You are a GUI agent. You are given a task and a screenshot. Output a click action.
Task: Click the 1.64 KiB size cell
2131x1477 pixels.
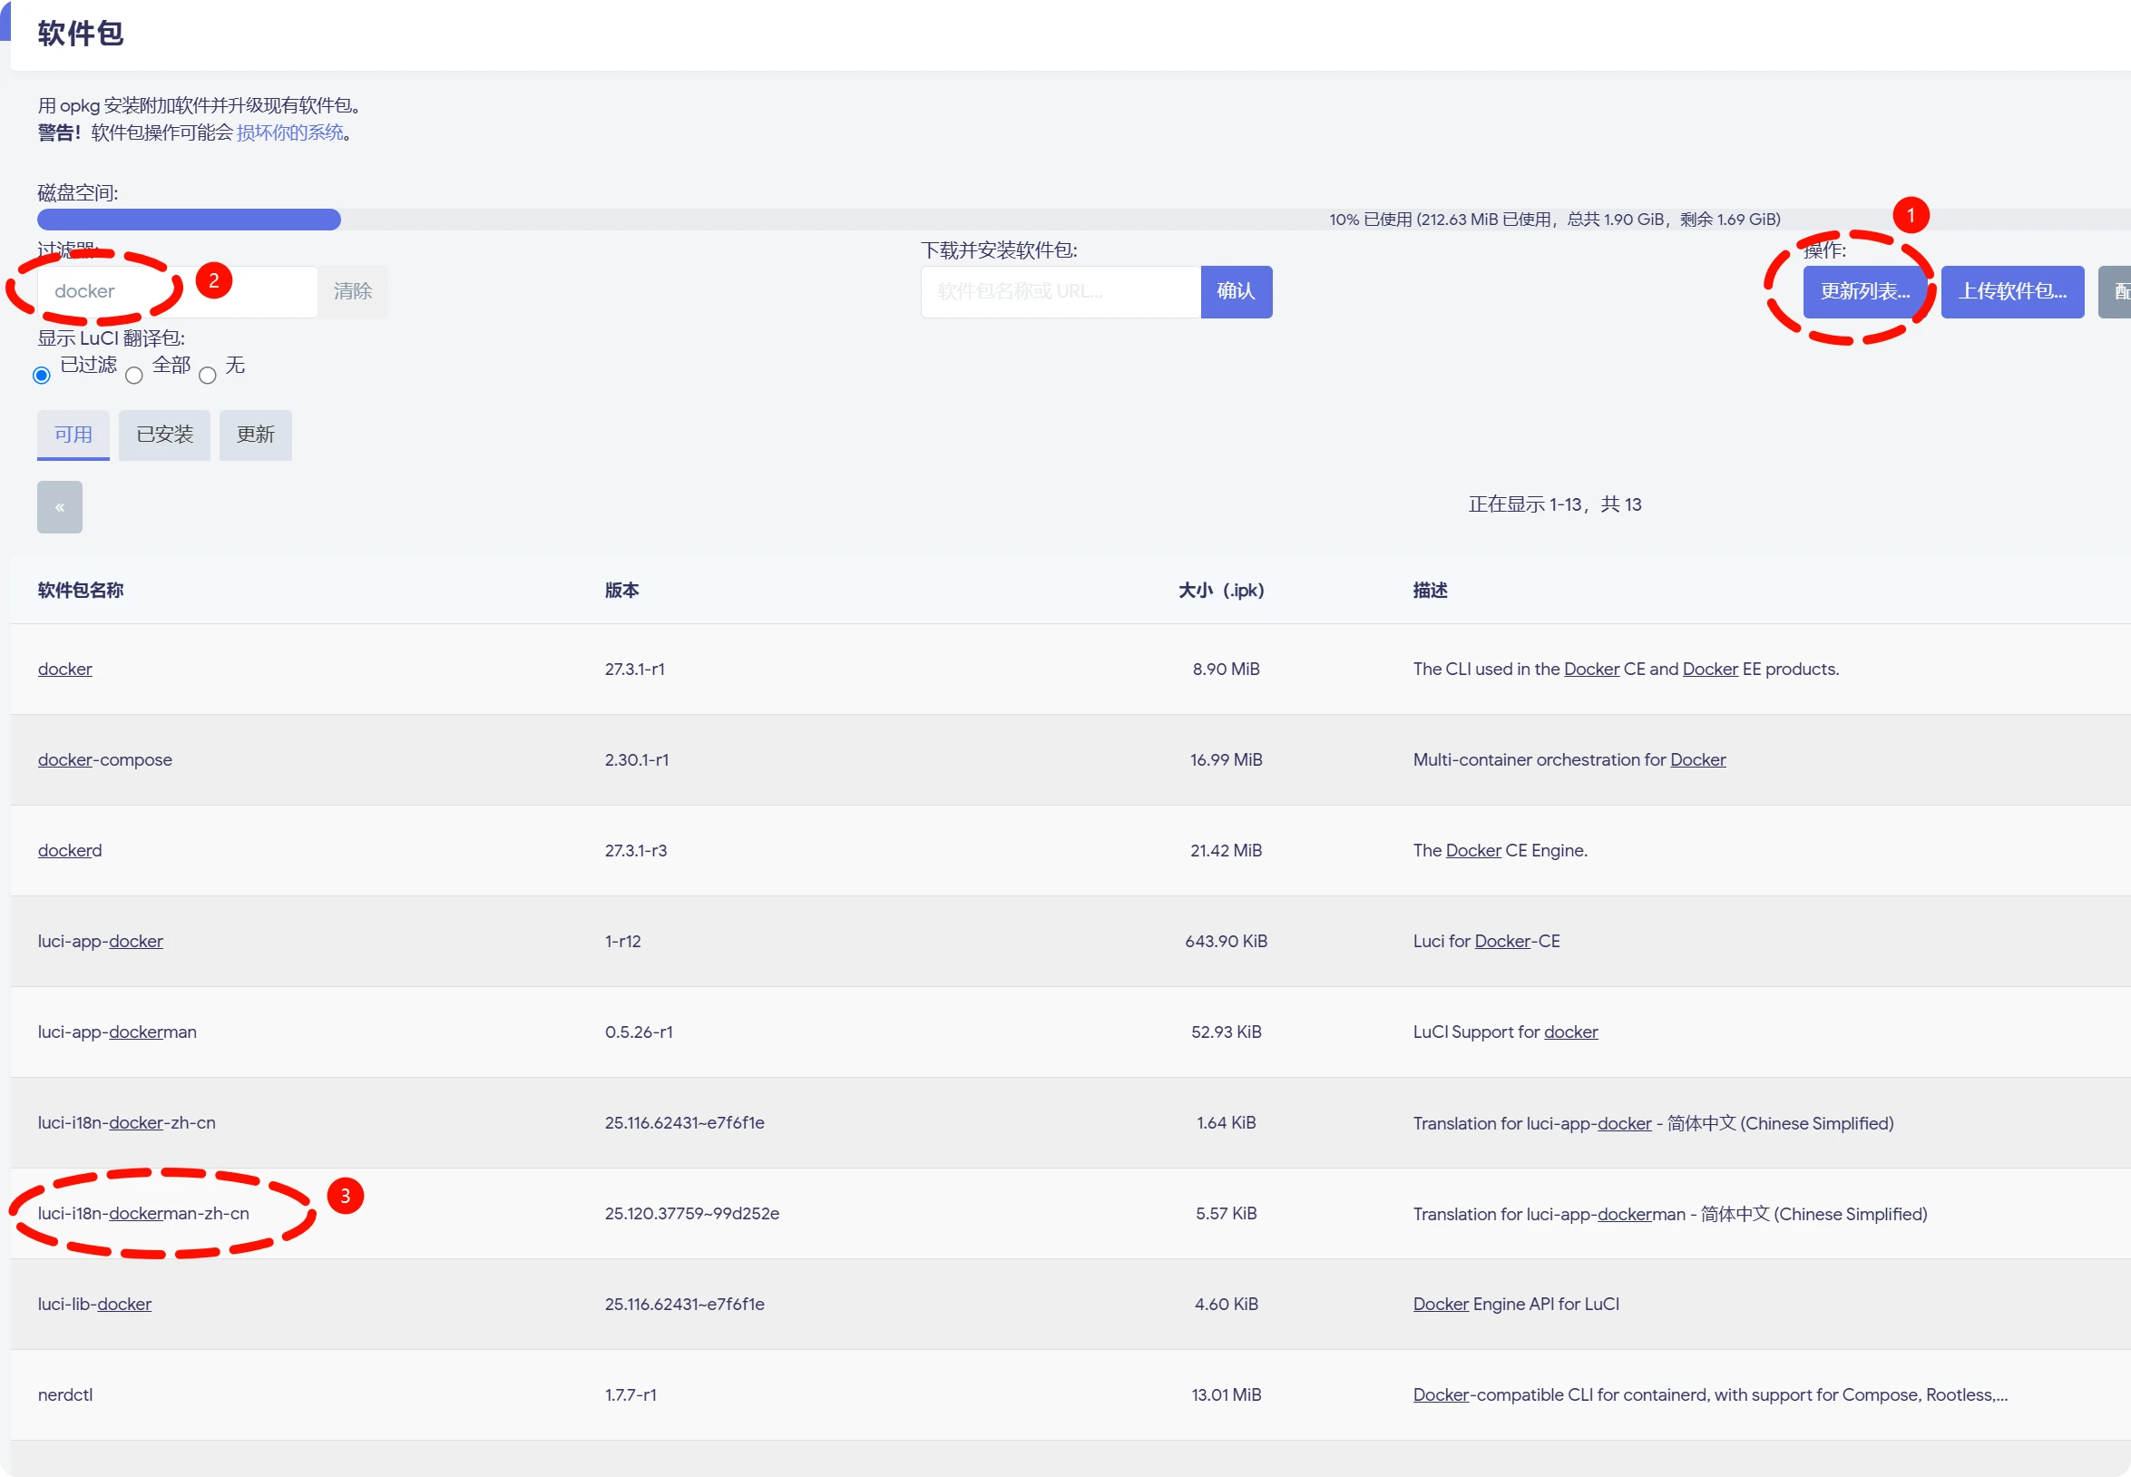[x=1226, y=1122]
